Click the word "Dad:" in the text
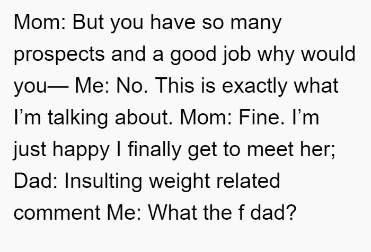Screen dimensions: 371x252 [x=36, y=181]
